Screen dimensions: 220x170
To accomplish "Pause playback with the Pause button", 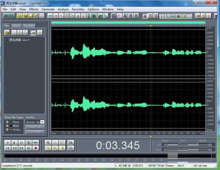I will (22, 142).
